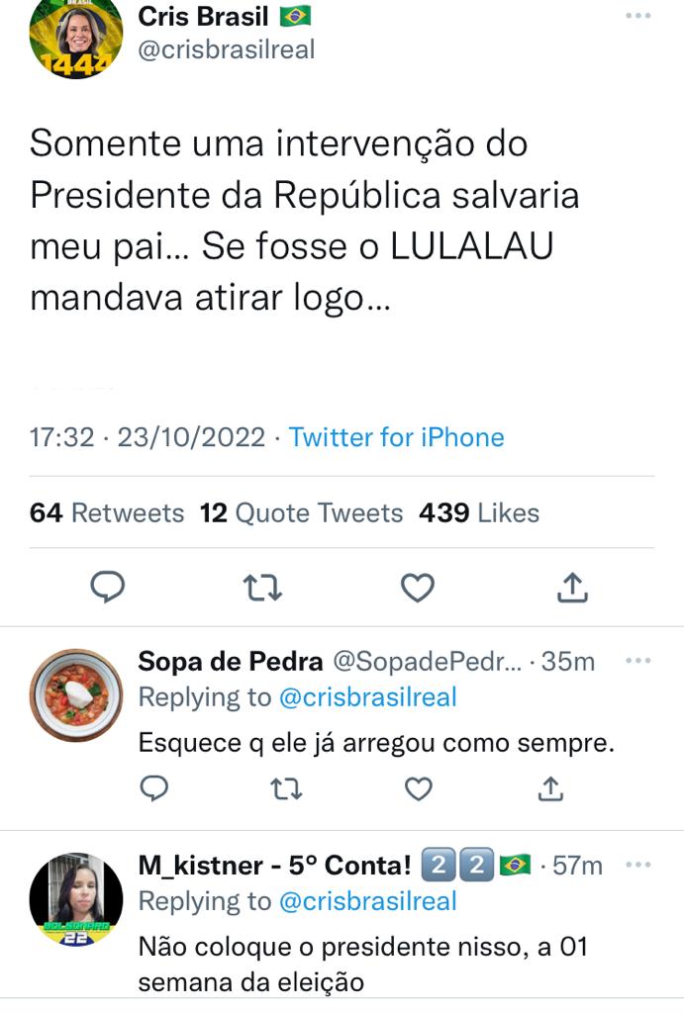Screen dimensions: 684x1013
Task: View the 439 Likes list
Action: 479,513
